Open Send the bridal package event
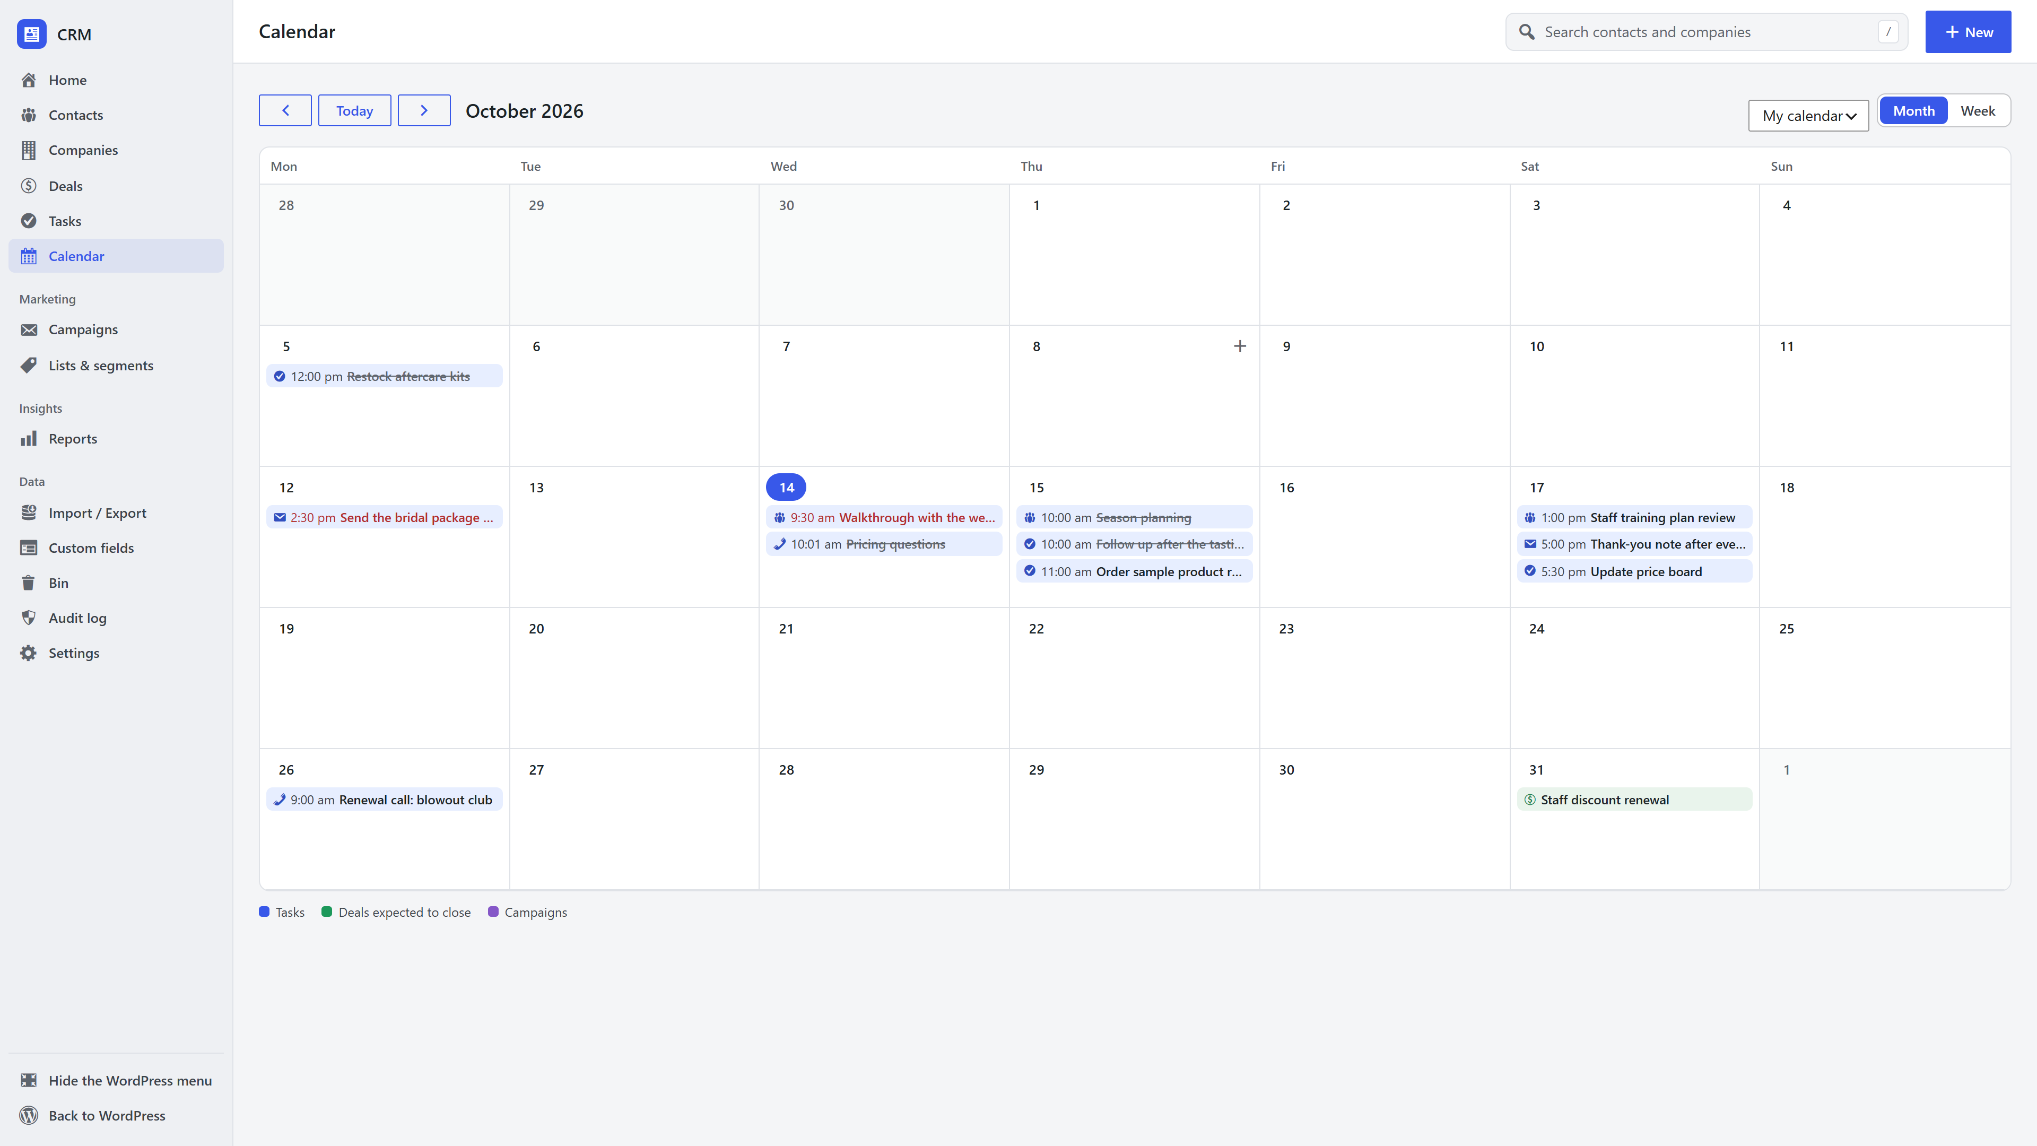 click(x=384, y=517)
